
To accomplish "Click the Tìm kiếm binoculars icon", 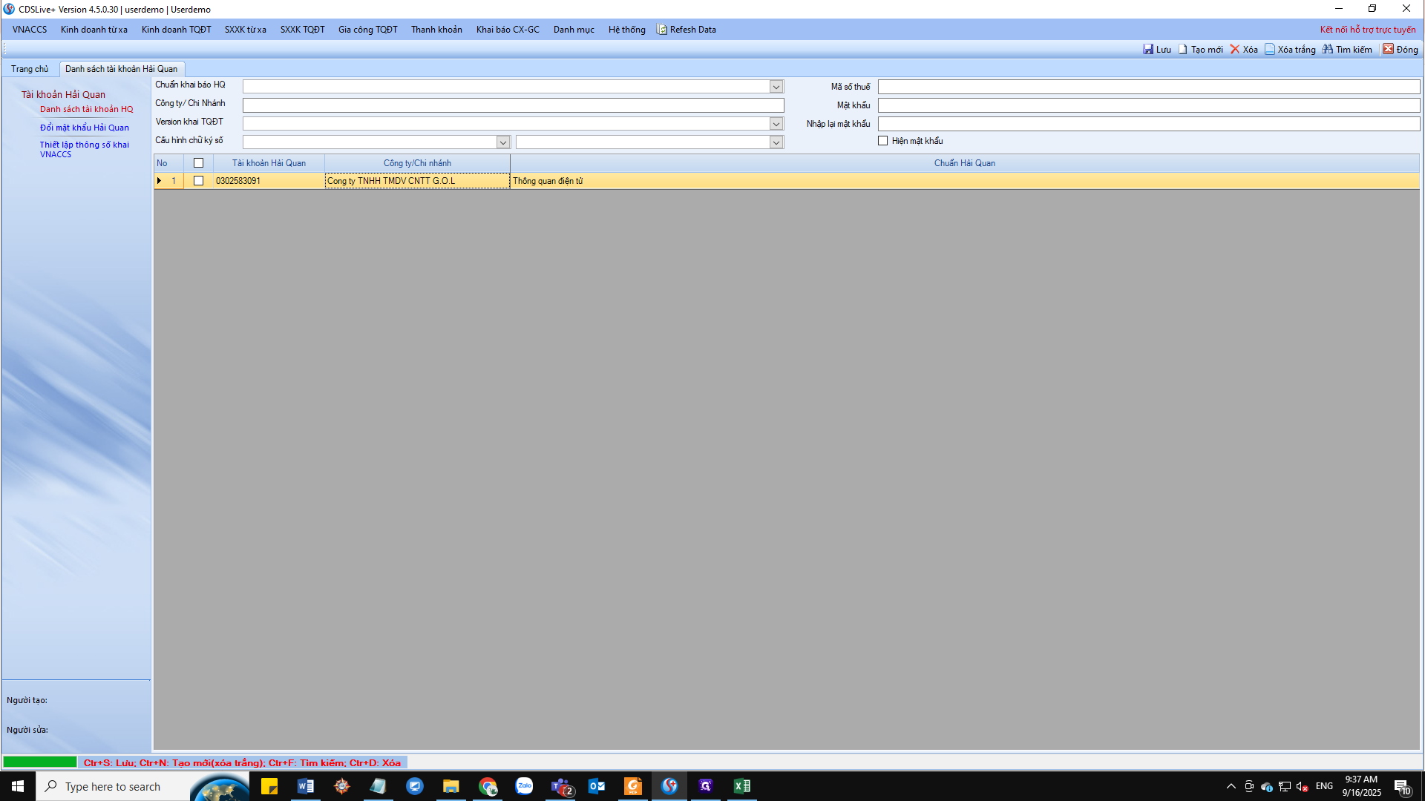I will 1328,50.
